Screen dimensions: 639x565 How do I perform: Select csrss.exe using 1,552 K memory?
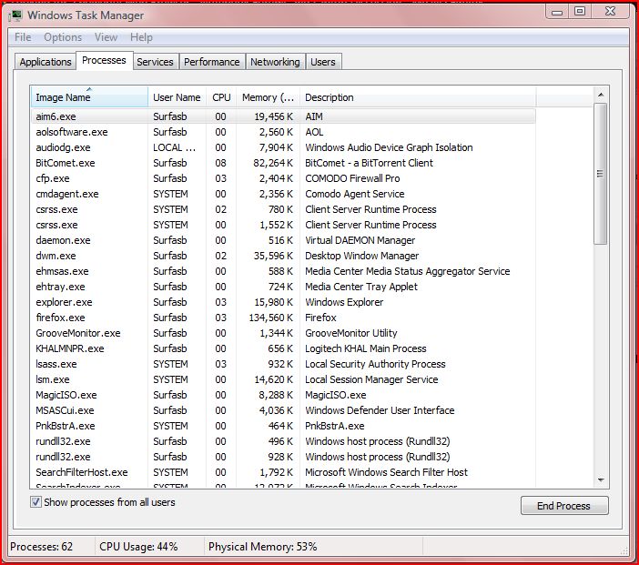pyautogui.click(x=283, y=225)
